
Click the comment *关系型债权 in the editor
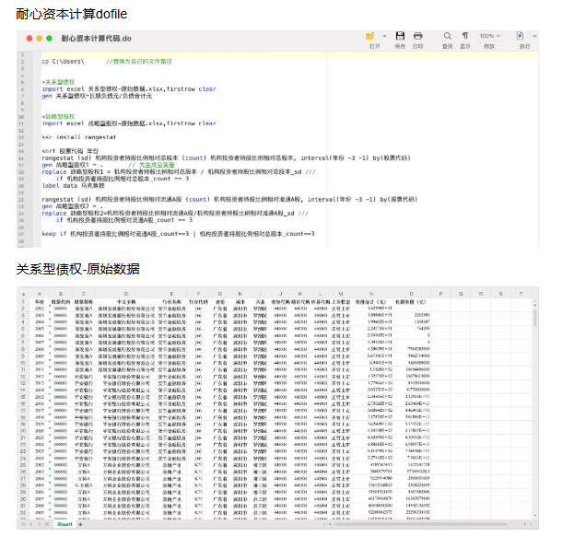click(59, 82)
